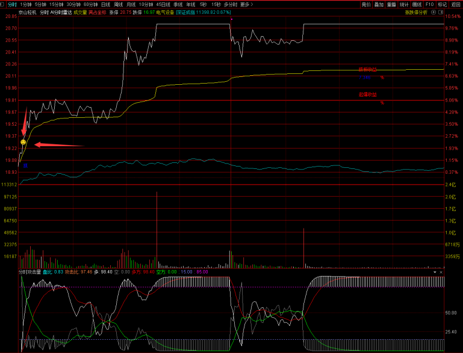This screenshot has height=353, width=463.
Task: Open the 涨跌停分析 link
Action: 416,13
